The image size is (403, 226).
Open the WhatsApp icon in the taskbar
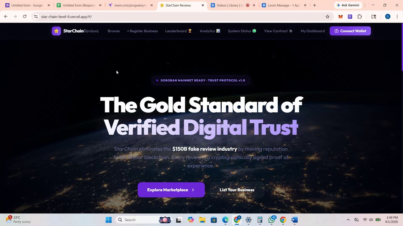272,220
